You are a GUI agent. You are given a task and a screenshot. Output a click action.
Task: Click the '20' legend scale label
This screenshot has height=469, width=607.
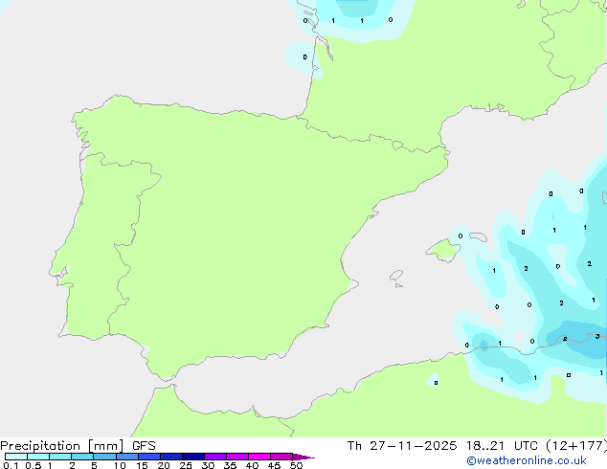164,465
